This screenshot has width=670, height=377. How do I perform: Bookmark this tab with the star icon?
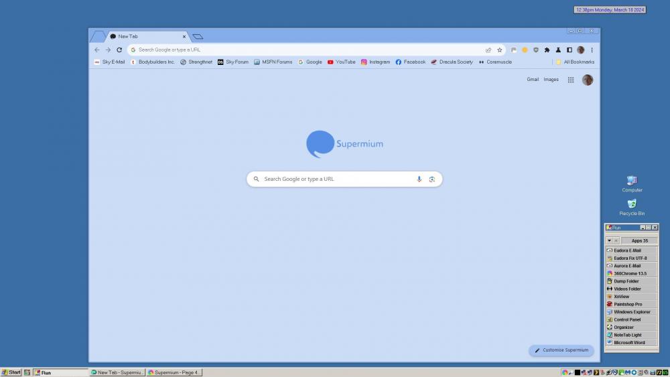coord(500,50)
